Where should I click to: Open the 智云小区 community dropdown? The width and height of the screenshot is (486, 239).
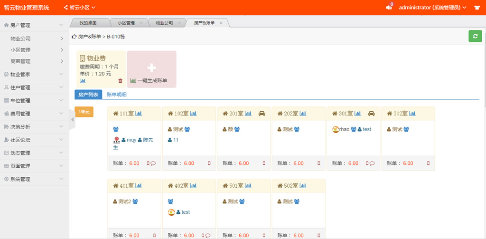pos(80,8)
